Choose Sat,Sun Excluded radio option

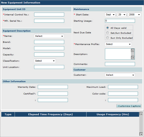(108, 33)
